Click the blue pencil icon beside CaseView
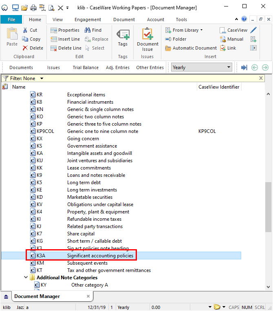Image resolution: width=273 pixels, height=311 pixels. pyautogui.click(x=253, y=30)
